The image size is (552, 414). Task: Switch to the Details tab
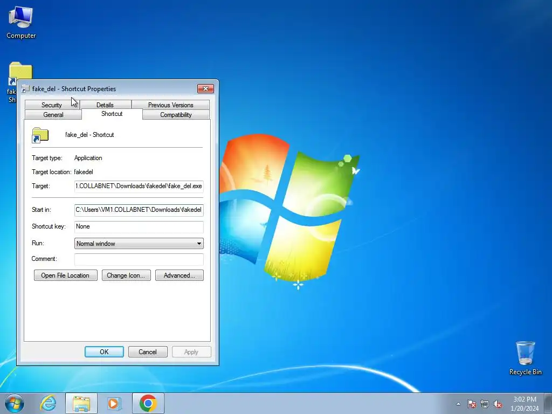[105, 105]
